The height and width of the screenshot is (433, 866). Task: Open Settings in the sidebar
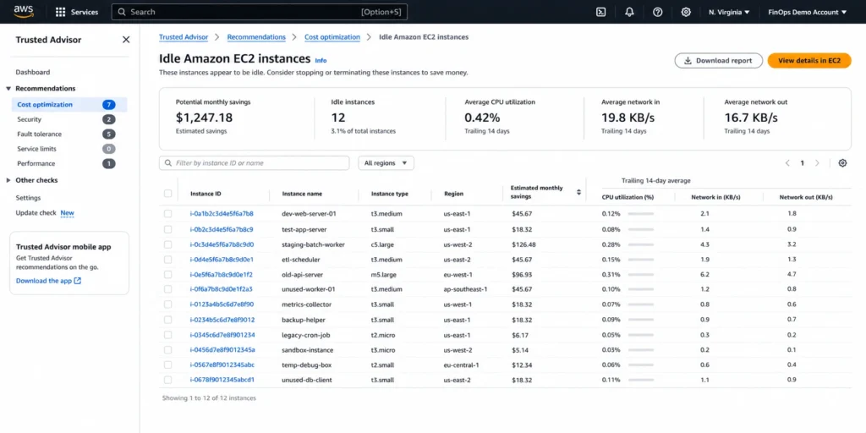pyautogui.click(x=28, y=198)
